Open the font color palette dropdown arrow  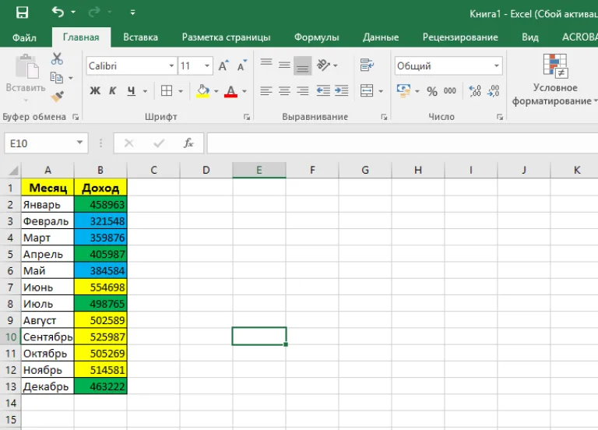(244, 91)
